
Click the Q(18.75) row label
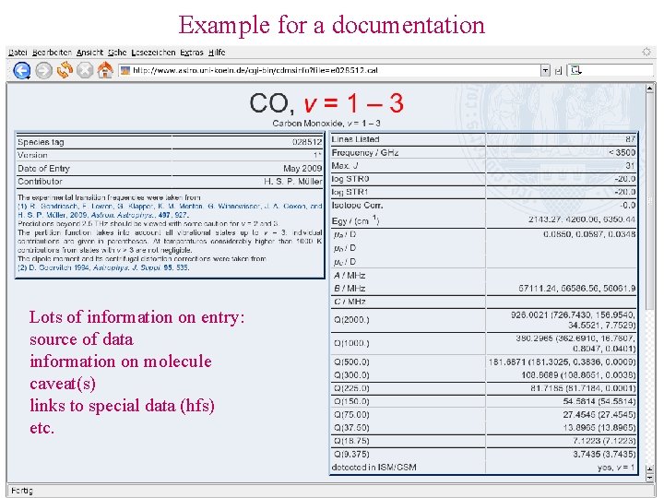click(351, 441)
